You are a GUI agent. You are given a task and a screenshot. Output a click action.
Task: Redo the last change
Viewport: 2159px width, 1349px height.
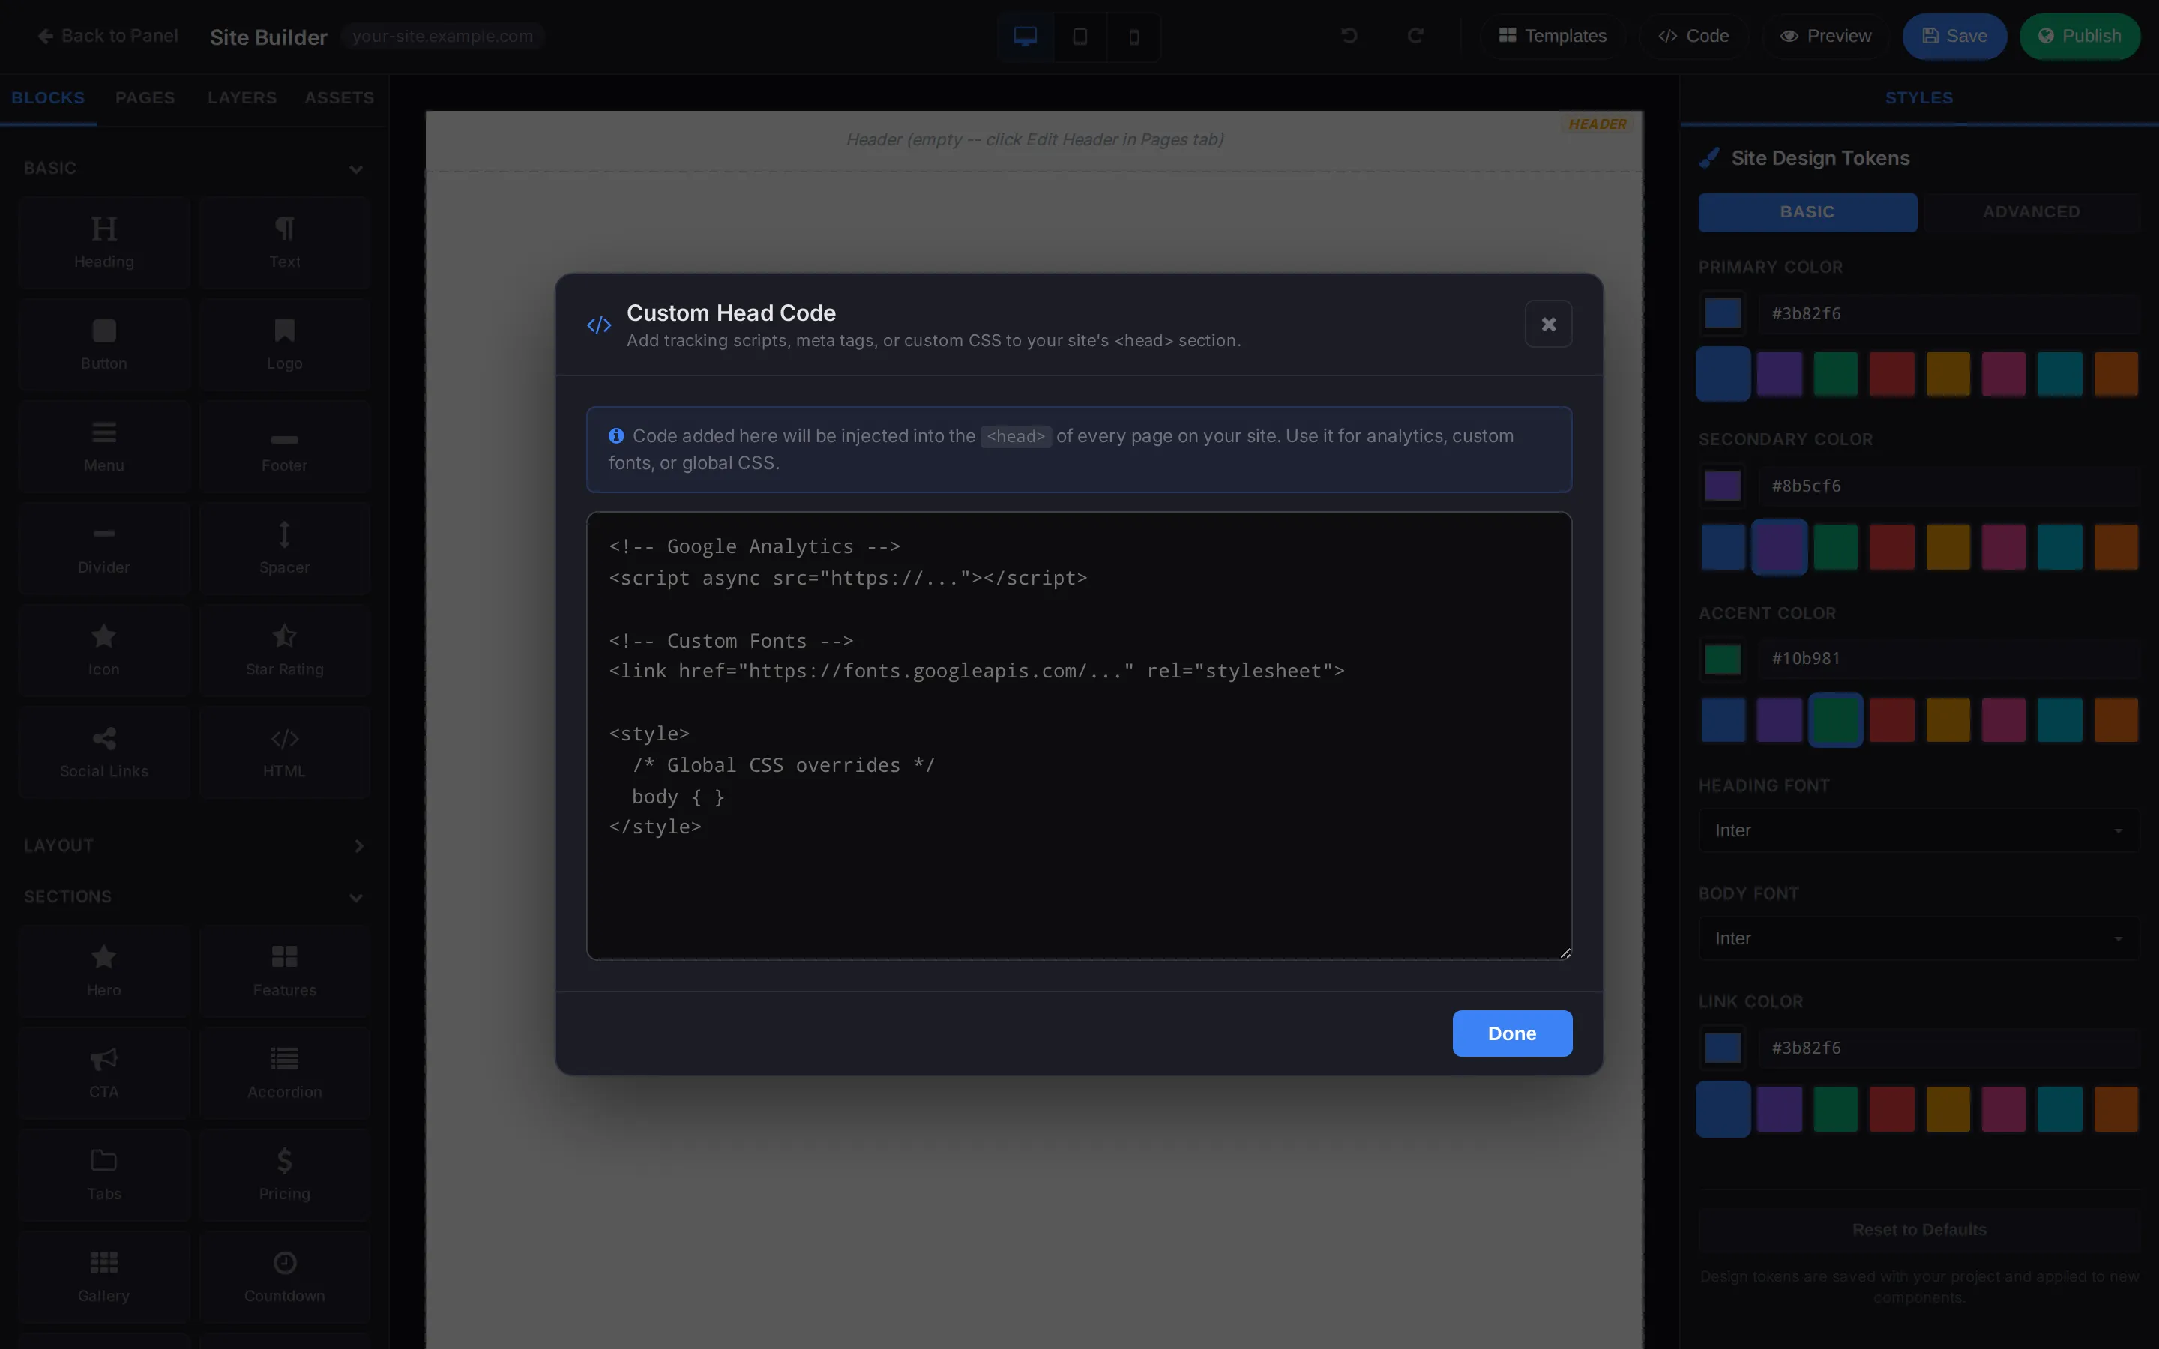pos(1415,36)
